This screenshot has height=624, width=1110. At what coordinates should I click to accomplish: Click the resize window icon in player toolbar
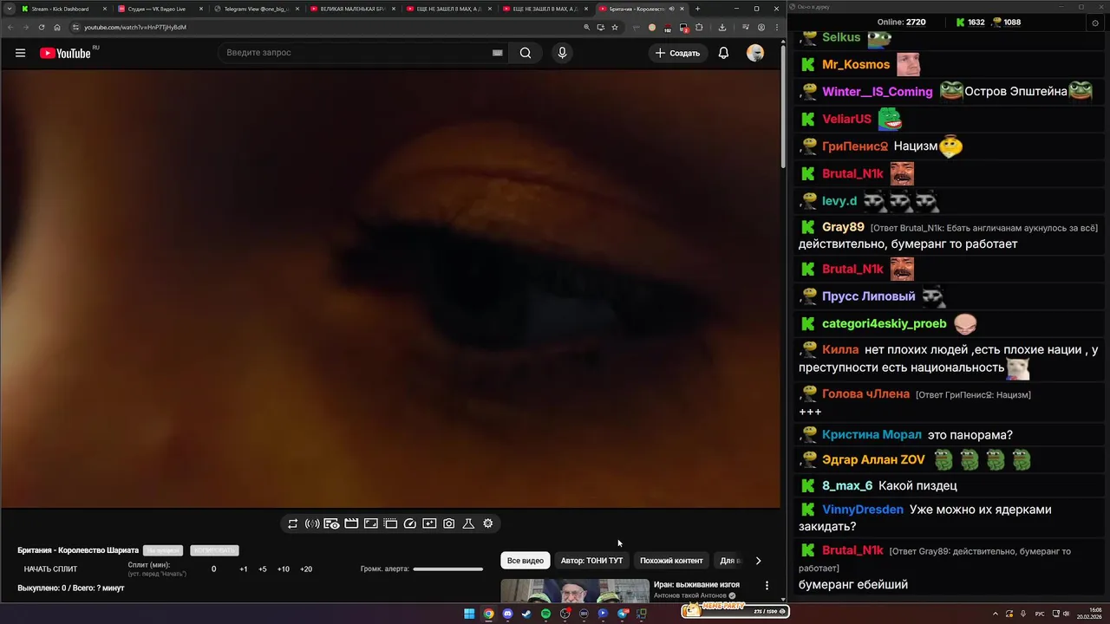pos(370,523)
